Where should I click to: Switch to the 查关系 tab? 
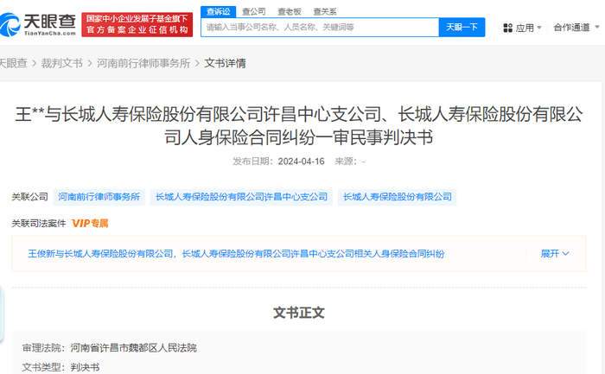pos(325,11)
